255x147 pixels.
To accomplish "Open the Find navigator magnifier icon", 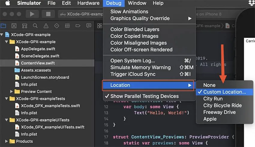I will pos(35,26).
